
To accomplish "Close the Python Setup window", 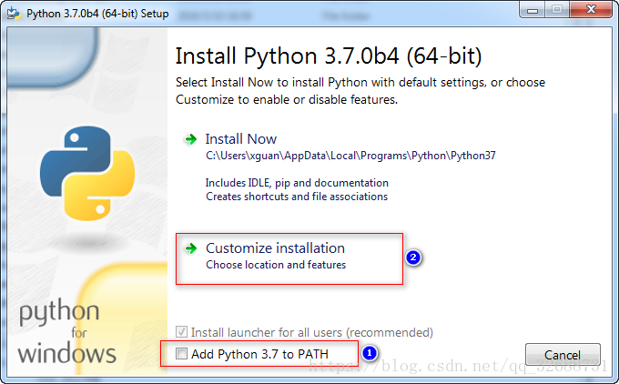I will pos(591,10).
